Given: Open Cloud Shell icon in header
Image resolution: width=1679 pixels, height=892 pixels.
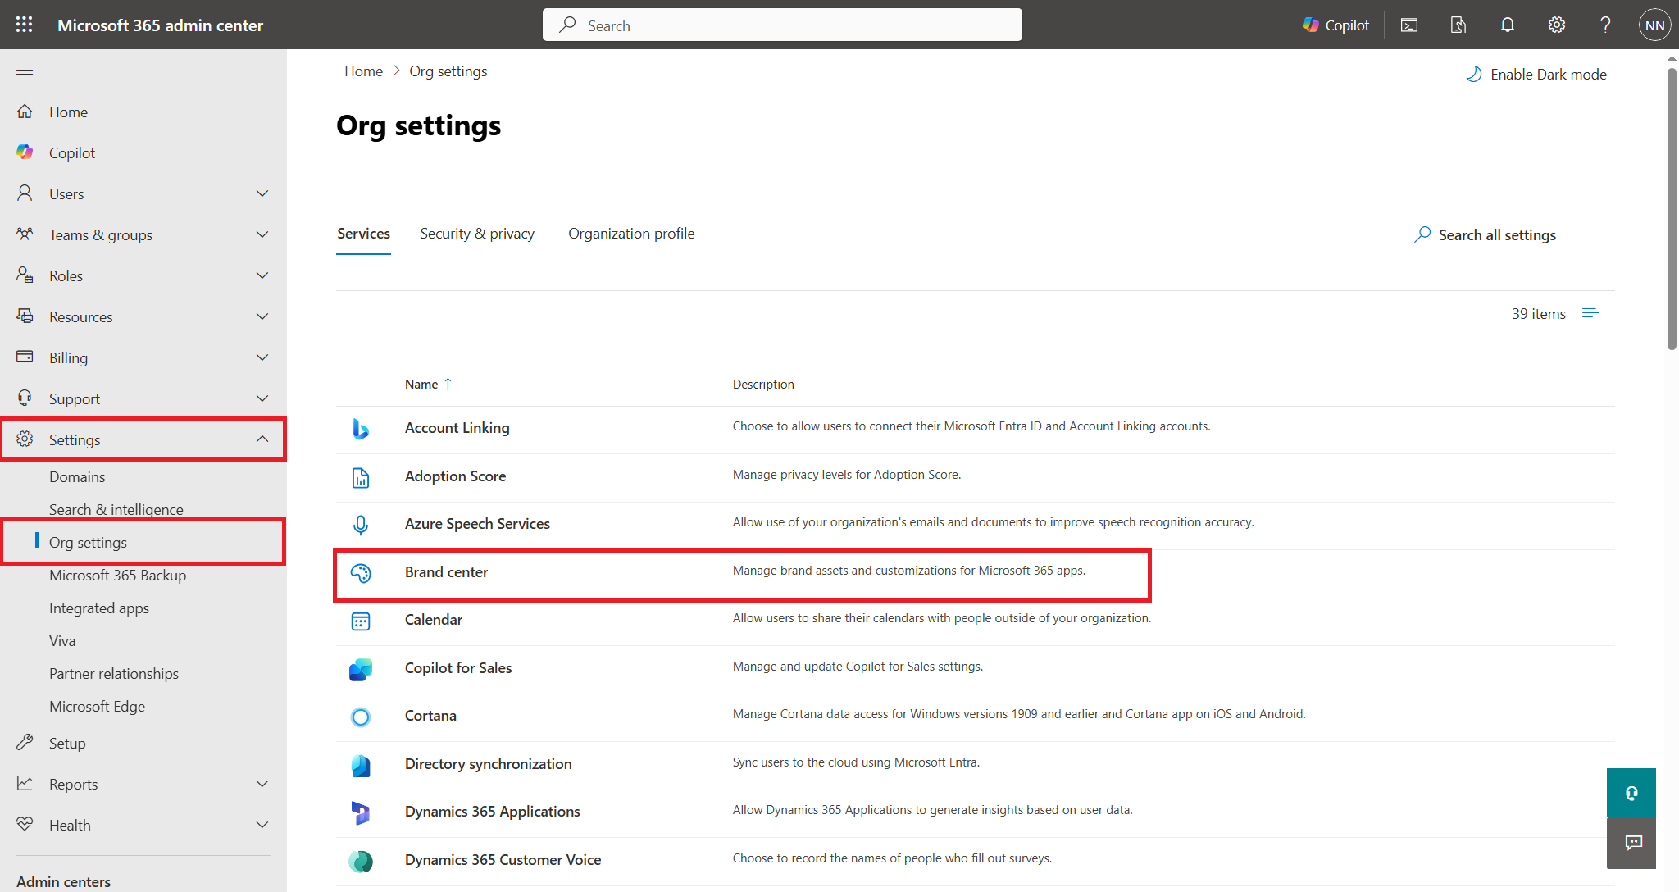Looking at the screenshot, I should pos(1409,25).
